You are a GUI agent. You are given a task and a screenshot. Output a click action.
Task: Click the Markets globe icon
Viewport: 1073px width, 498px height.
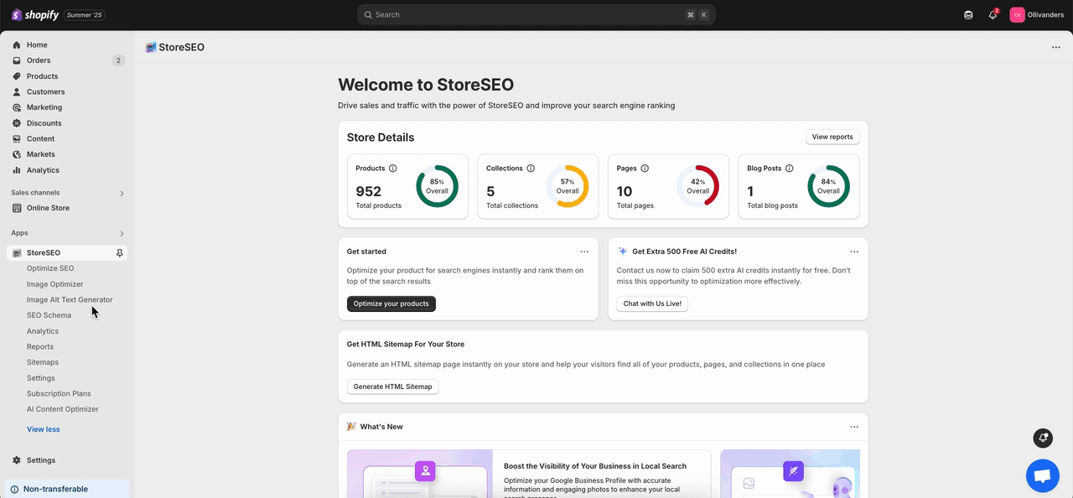coord(17,154)
